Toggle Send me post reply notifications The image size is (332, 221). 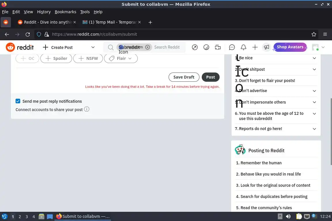click(x=18, y=101)
